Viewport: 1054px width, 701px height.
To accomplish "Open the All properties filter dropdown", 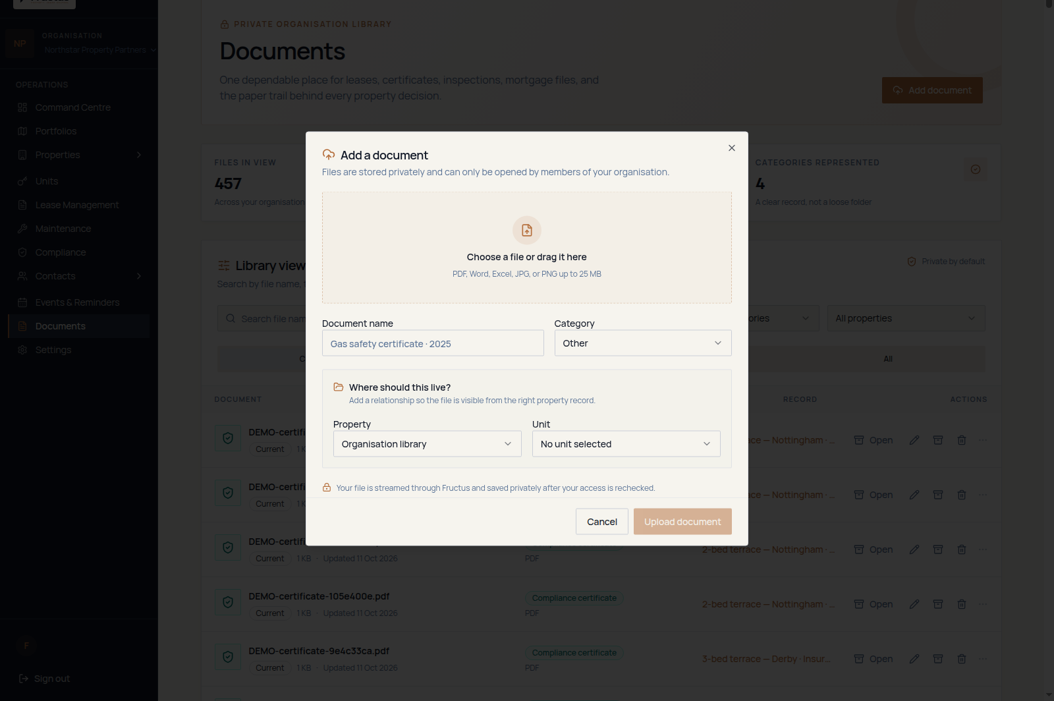I will (x=906, y=318).
